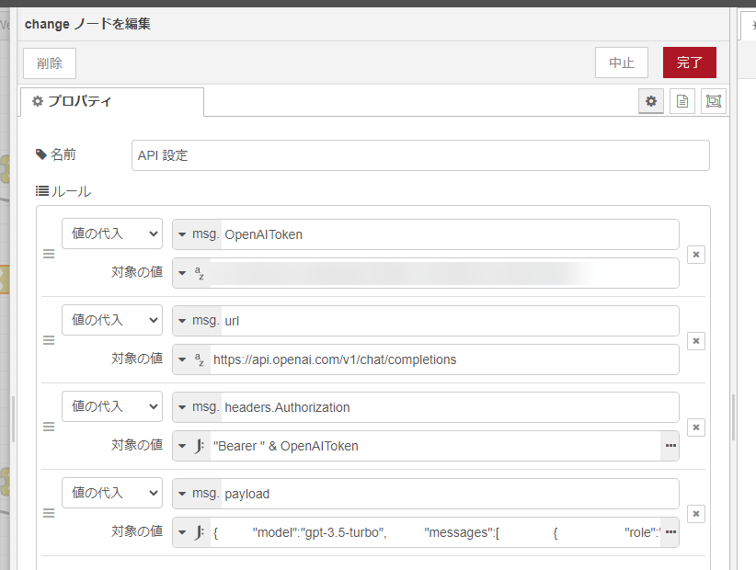Screen dimensions: 756x570
Task: Click the 完了 button to save
Action: click(x=690, y=63)
